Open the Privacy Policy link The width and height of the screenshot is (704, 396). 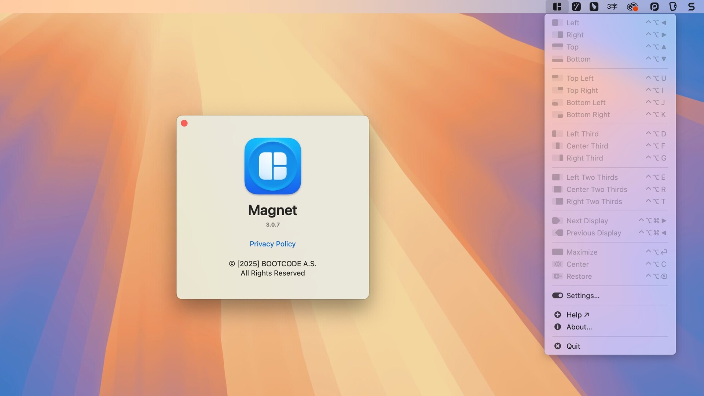[x=272, y=244]
